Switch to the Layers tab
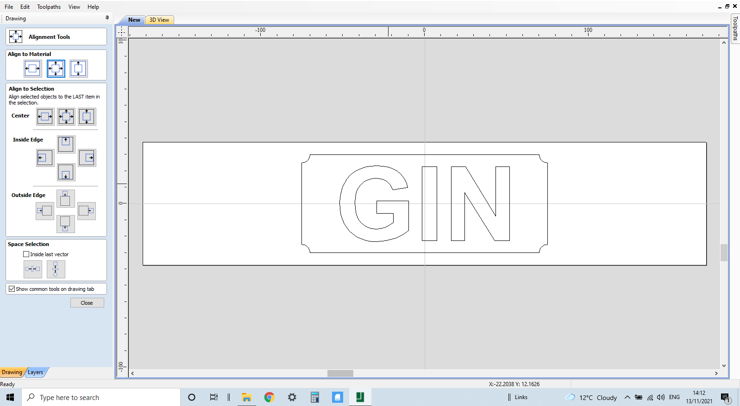740x406 pixels. [36, 372]
